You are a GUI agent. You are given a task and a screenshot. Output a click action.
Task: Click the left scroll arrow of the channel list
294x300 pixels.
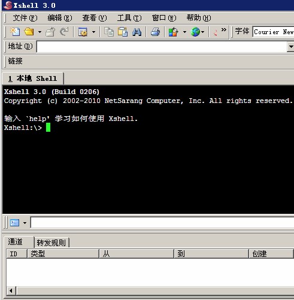[11, 290]
